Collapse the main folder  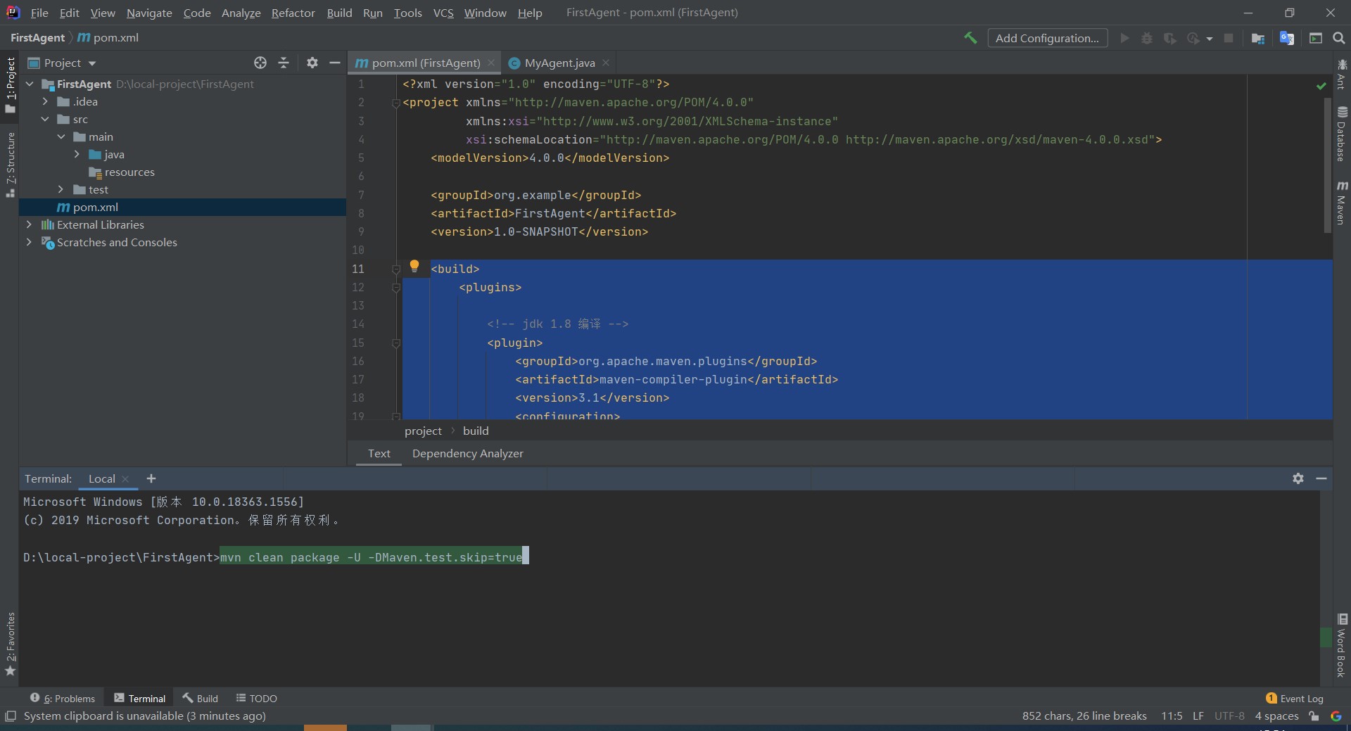point(61,136)
